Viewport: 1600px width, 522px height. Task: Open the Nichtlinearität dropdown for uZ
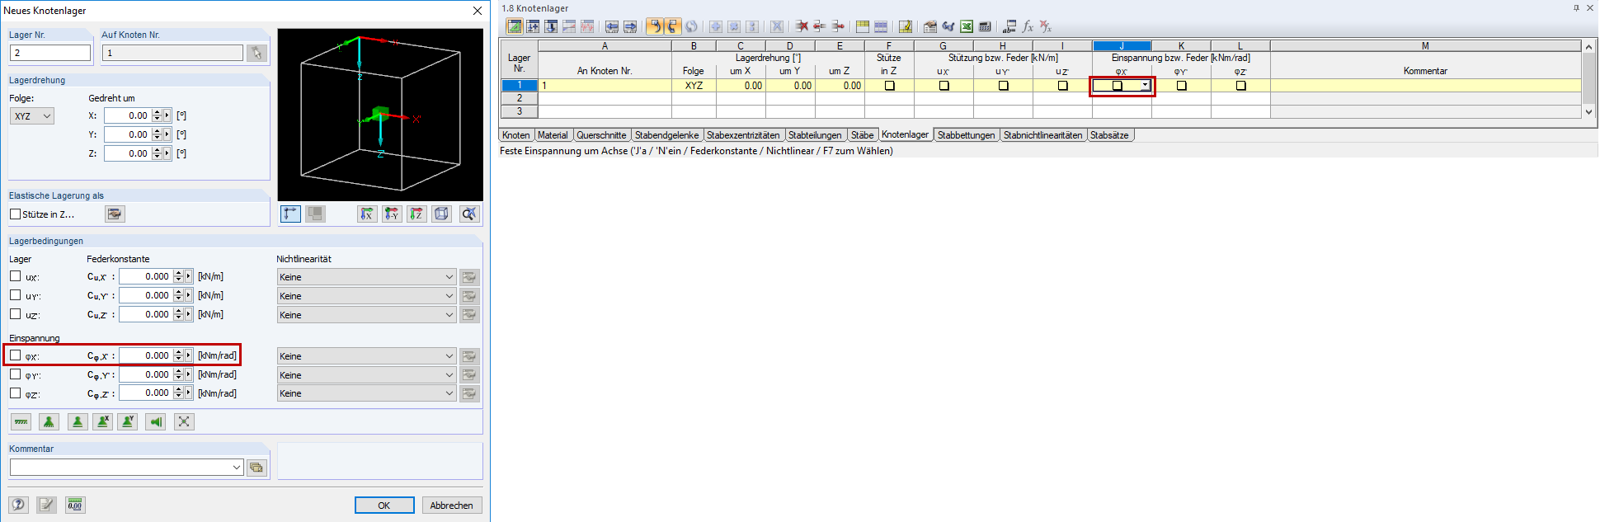pyautogui.click(x=366, y=315)
